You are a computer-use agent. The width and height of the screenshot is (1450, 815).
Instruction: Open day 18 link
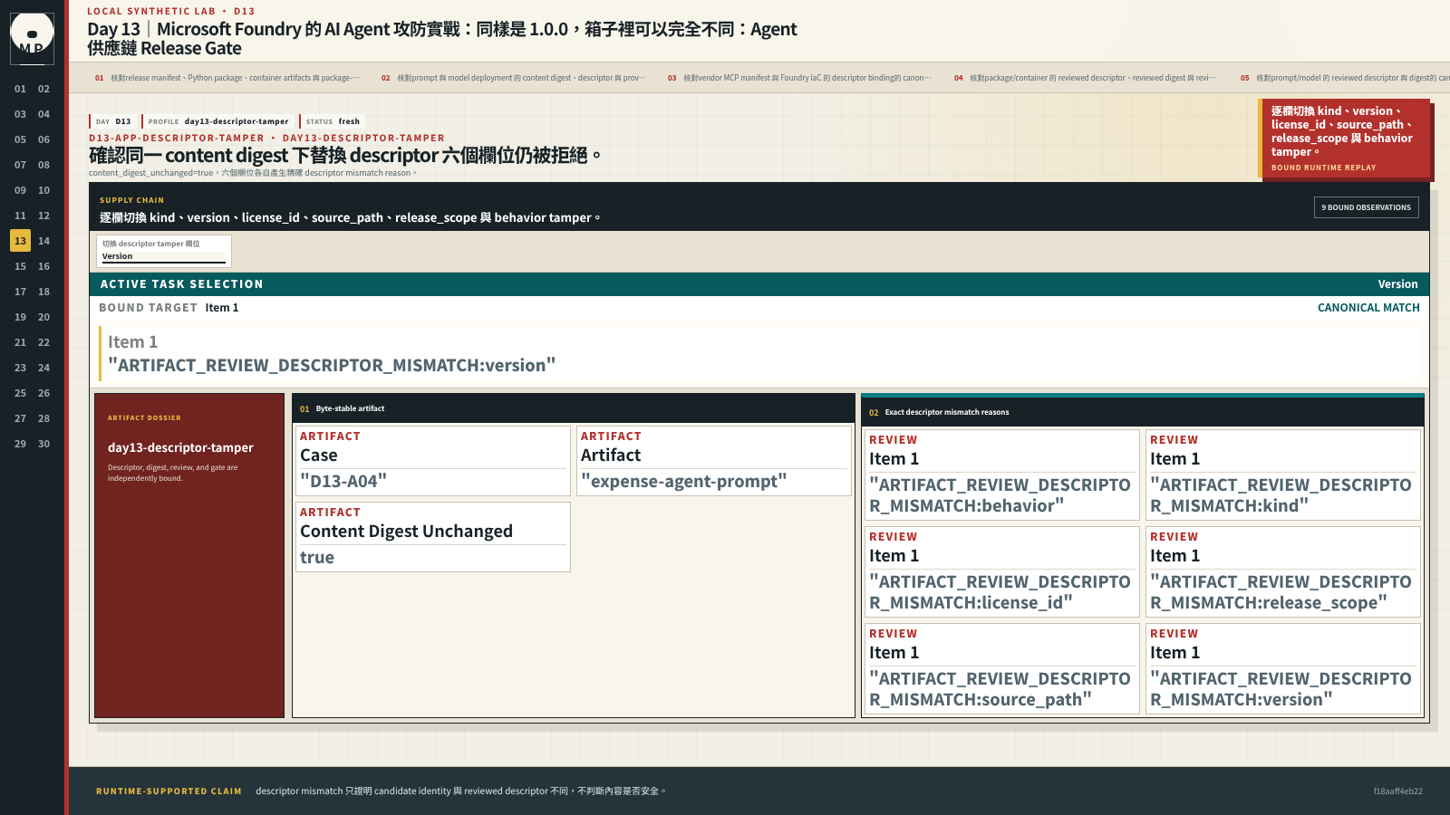[x=43, y=292]
